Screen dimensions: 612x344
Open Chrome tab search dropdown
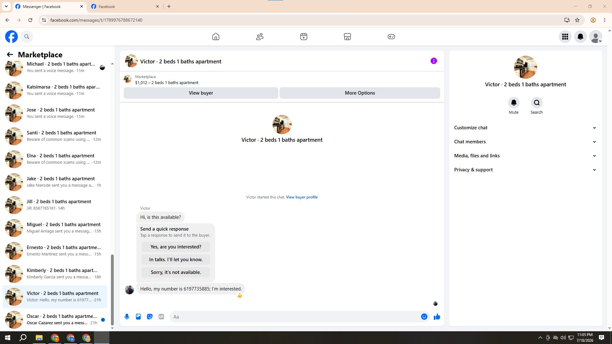6,6
